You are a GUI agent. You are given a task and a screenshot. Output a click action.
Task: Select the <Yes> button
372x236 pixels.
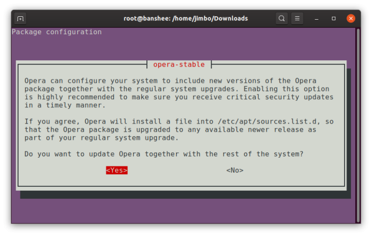[117, 170]
